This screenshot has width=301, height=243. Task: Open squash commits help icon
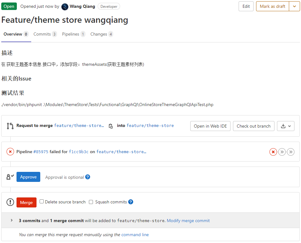coord(131,202)
